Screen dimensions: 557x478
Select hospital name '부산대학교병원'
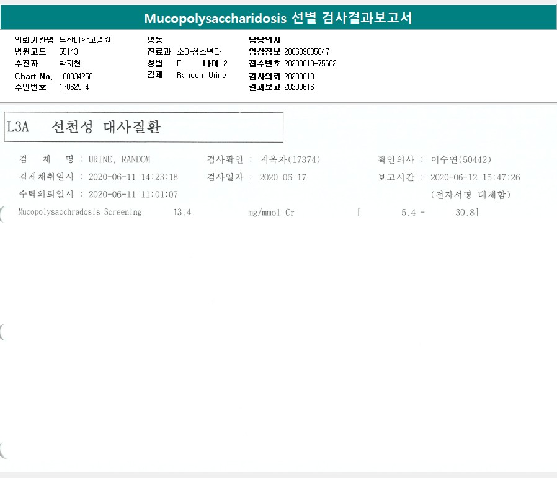point(84,40)
